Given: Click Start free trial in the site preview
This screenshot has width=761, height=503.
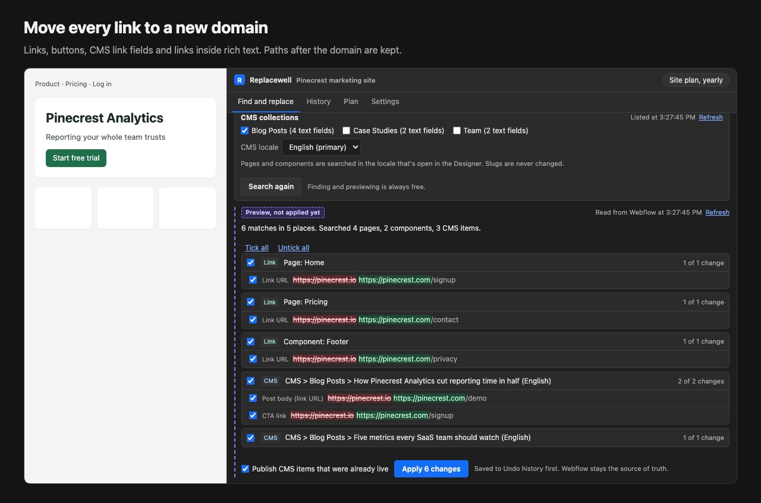Looking at the screenshot, I should pos(76,158).
